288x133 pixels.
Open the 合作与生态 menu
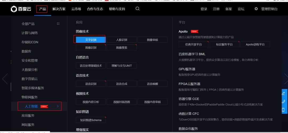coord(95,9)
